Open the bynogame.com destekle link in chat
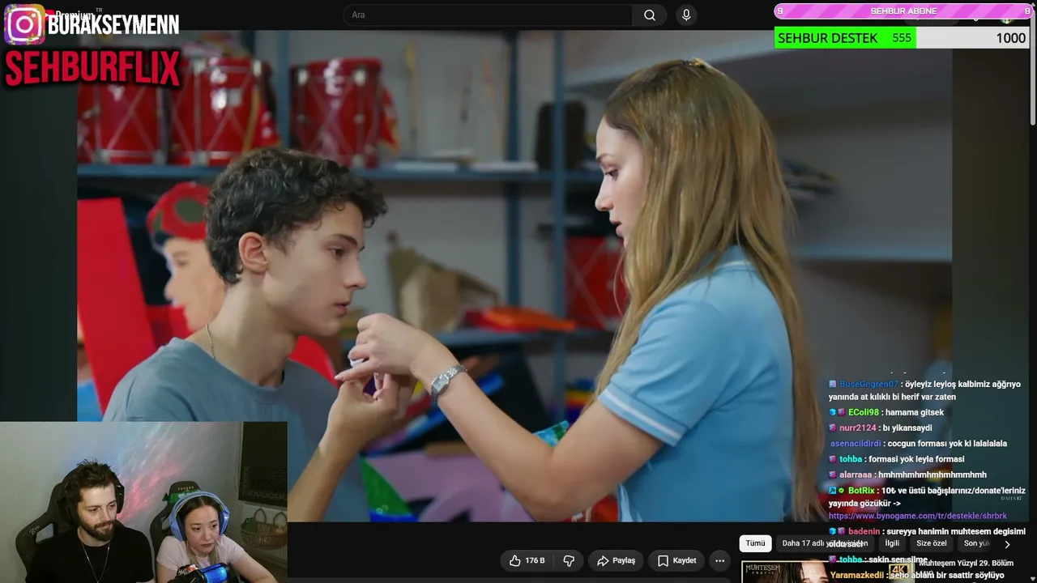This screenshot has width=1037, height=583. coord(918,516)
